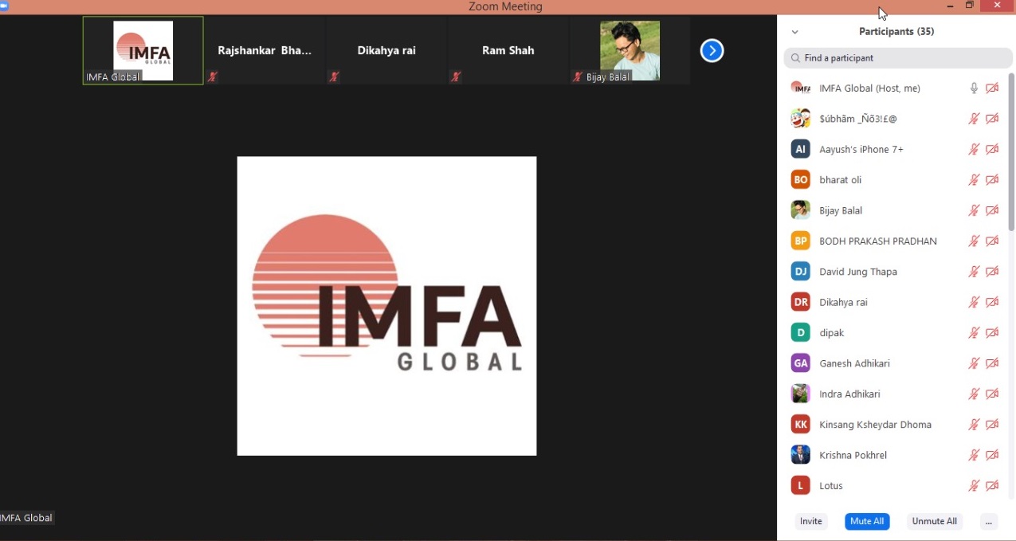Select participant name Krishna Pokhrel
Image resolution: width=1016 pixels, height=541 pixels.
click(x=853, y=456)
